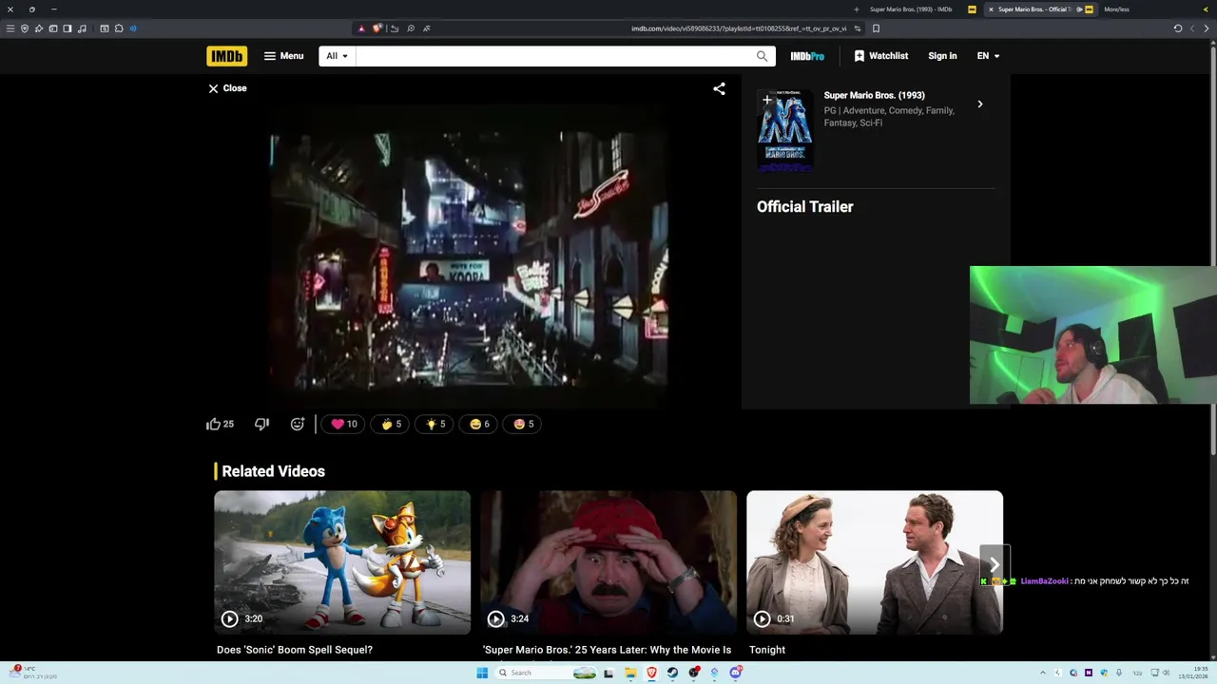This screenshot has height=684, width=1217.
Task: Expand the All search category dropdown
Action: point(337,56)
